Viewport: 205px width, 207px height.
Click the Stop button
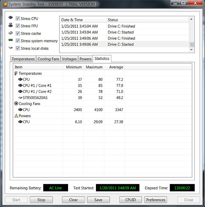(41, 200)
